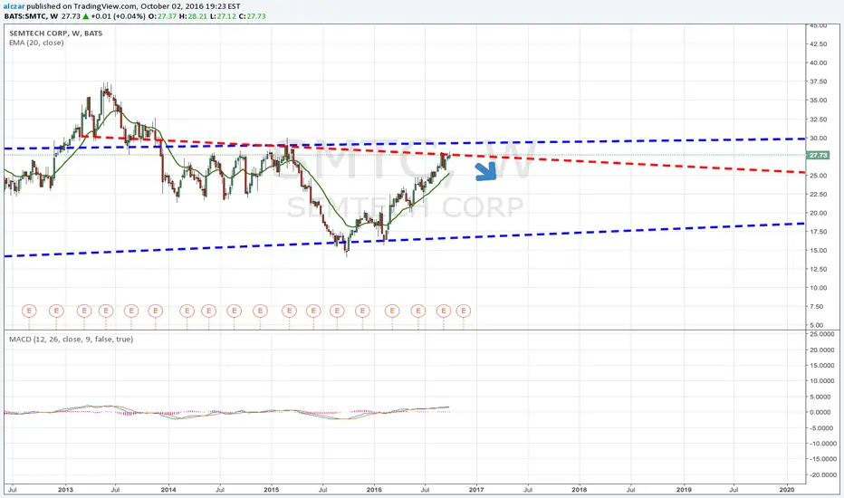Open the earliest earnings E marker on chart
844x498 pixels.
click(x=29, y=311)
